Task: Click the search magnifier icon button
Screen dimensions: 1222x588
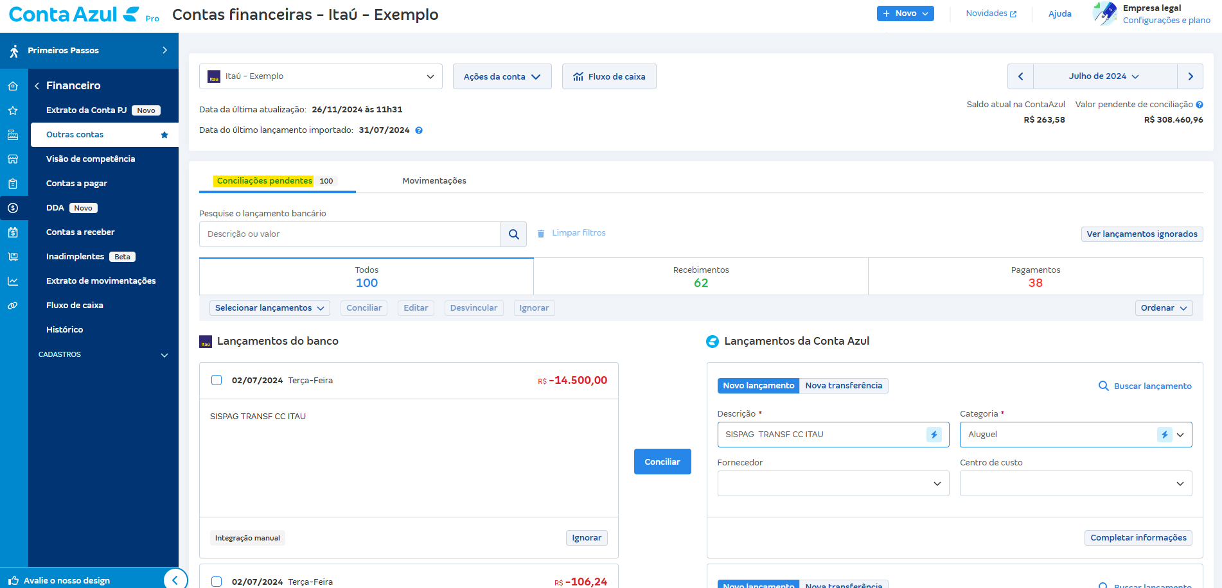Action: click(513, 234)
